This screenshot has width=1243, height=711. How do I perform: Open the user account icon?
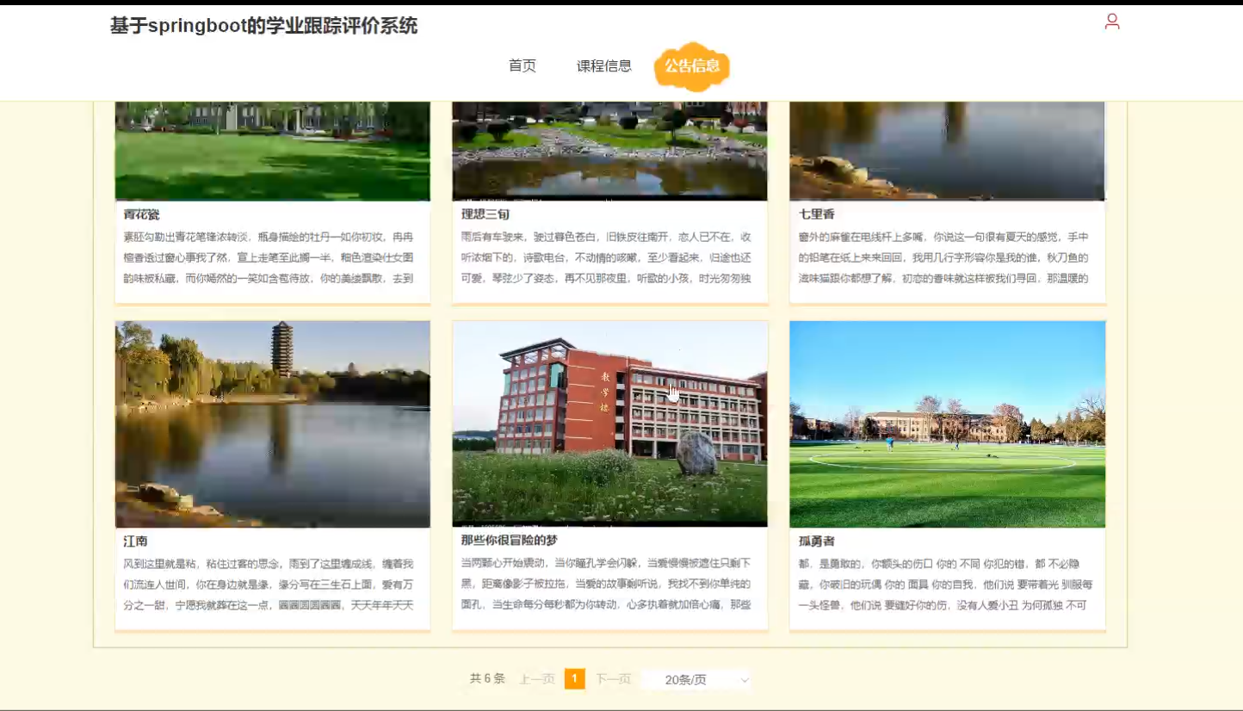tap(1111, 22)
